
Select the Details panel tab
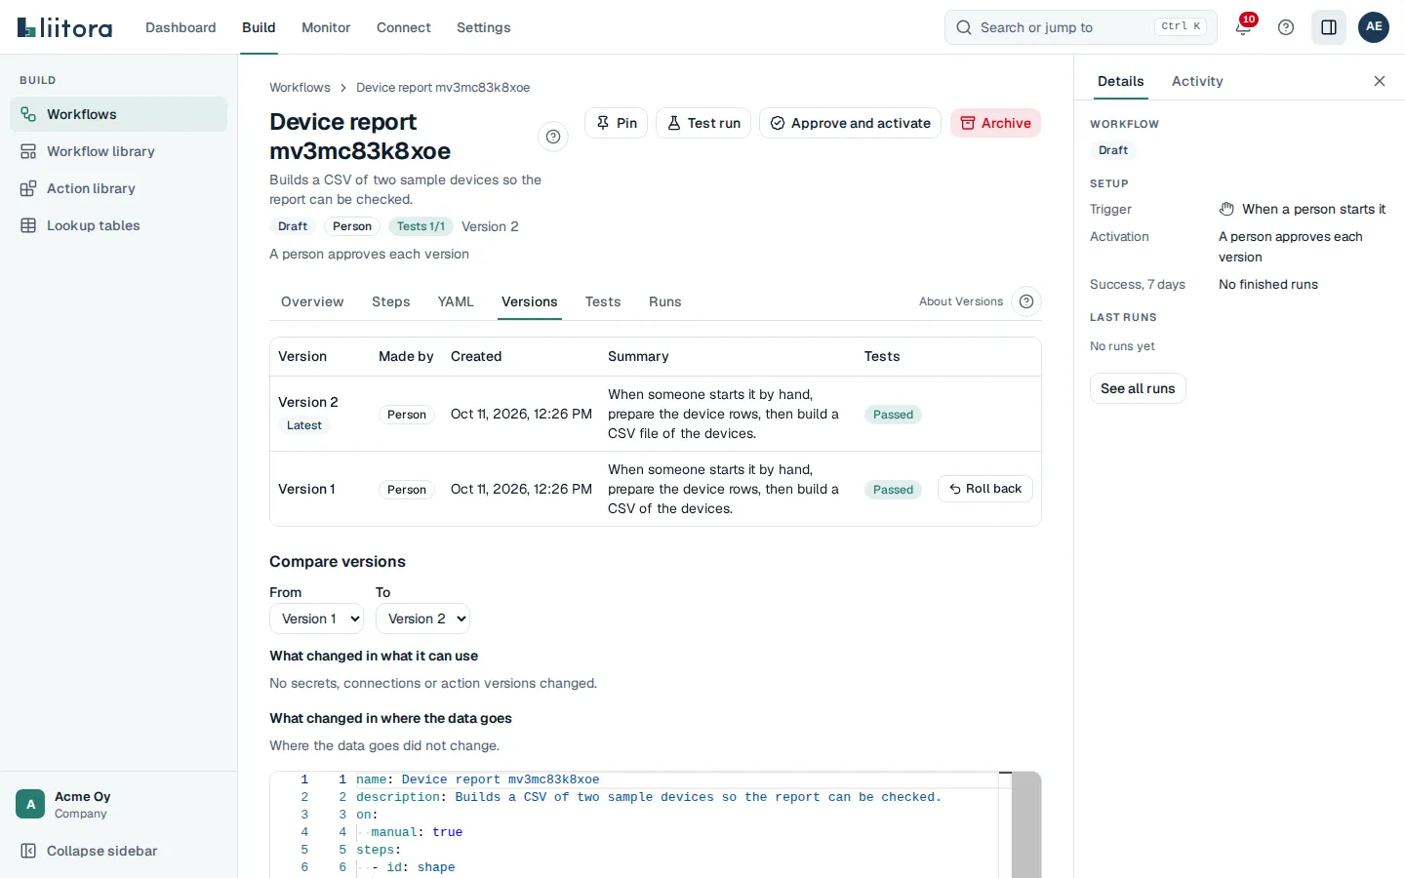point(1120,81)
